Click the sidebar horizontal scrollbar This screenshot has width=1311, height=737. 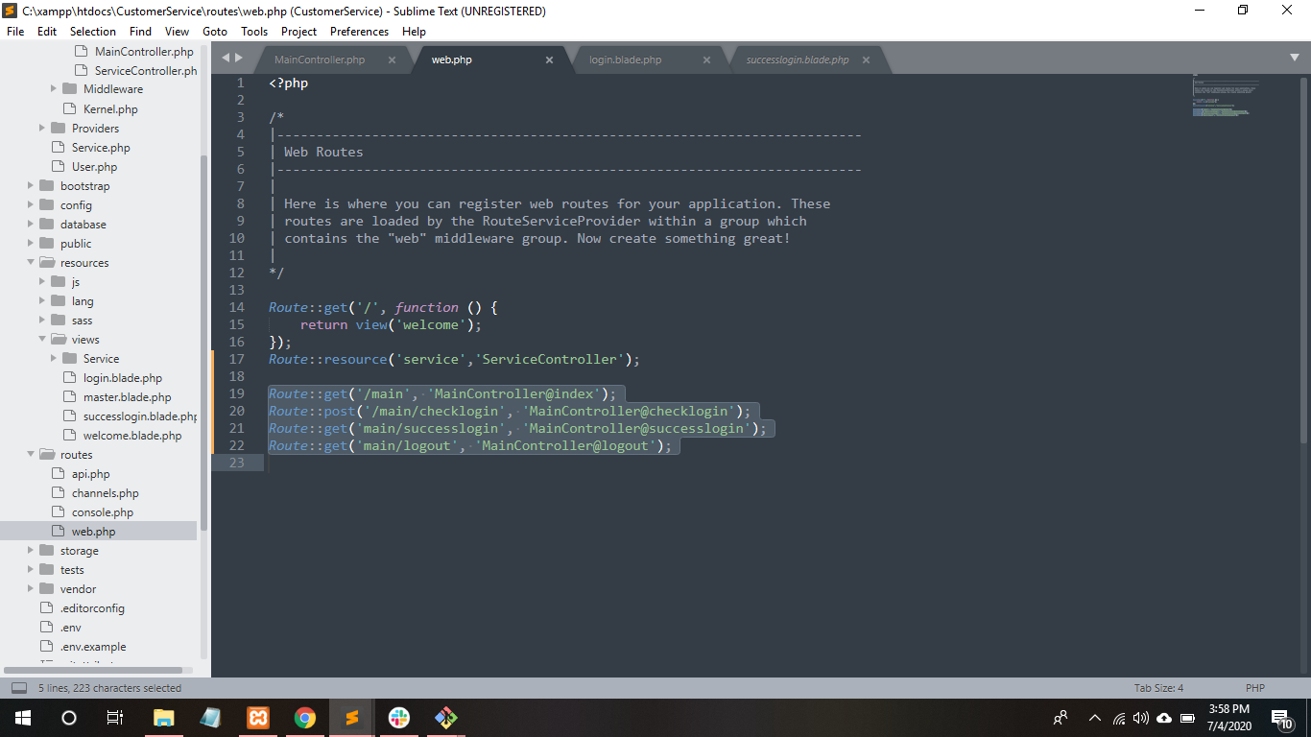pos(93,670)
